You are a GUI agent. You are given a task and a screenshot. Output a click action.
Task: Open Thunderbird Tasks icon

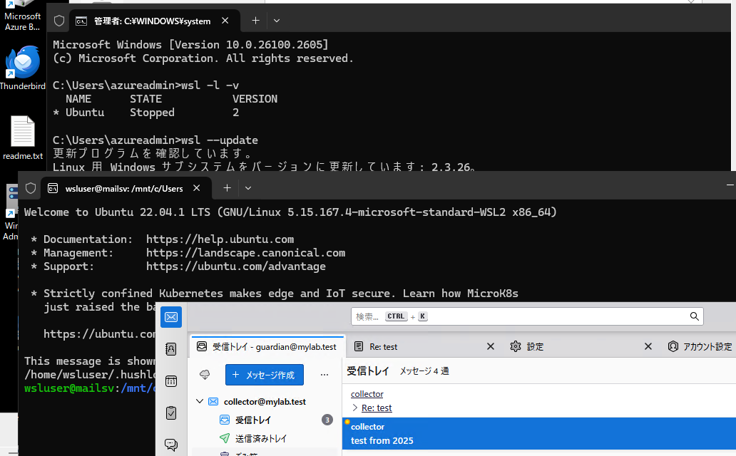pos(171,413)
